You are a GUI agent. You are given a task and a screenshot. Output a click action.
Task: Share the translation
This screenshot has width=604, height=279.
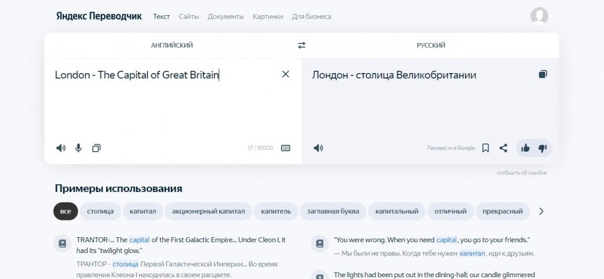click(503, 148)
